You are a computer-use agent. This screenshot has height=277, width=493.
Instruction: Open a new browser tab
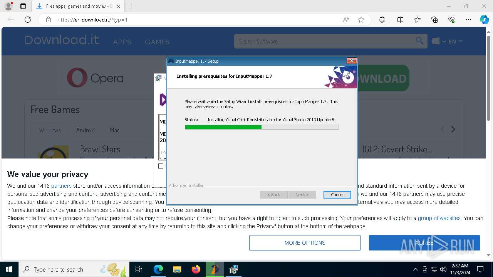[131, 6]
